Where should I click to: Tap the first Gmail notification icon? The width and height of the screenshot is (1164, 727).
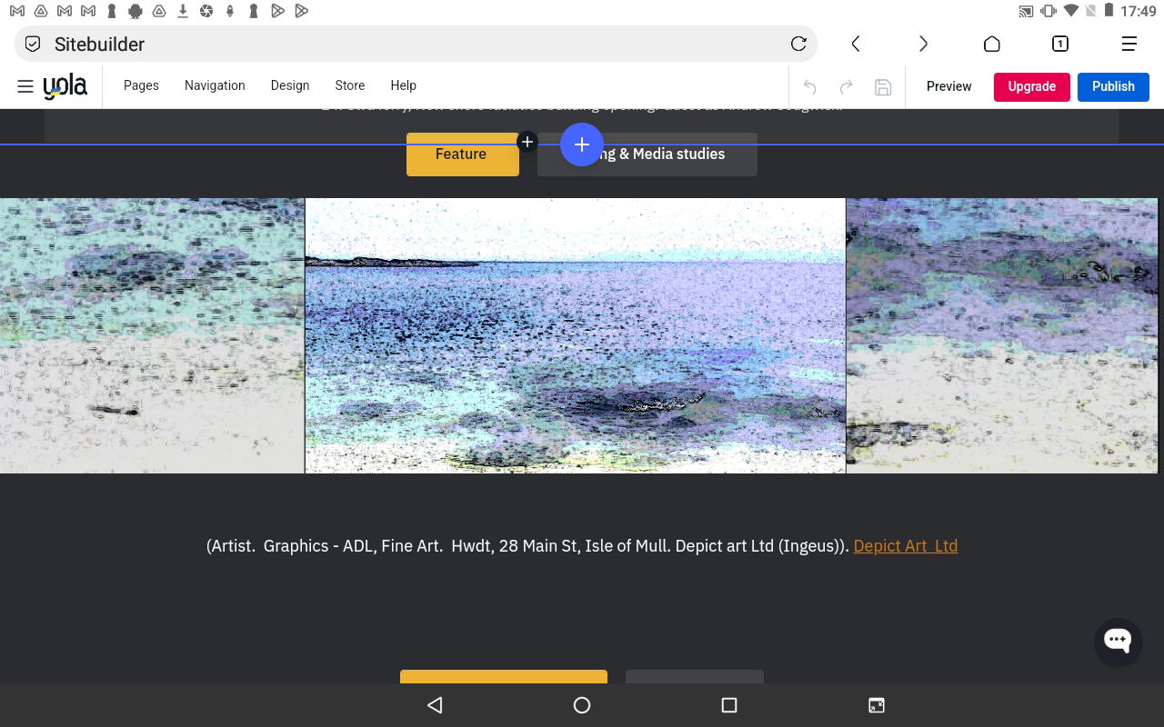16,11
